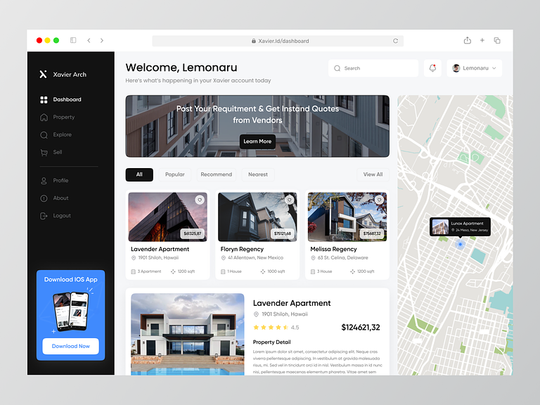Screen dimensions: 540x405
Task: Click the 3 House label
Action: 324,271
